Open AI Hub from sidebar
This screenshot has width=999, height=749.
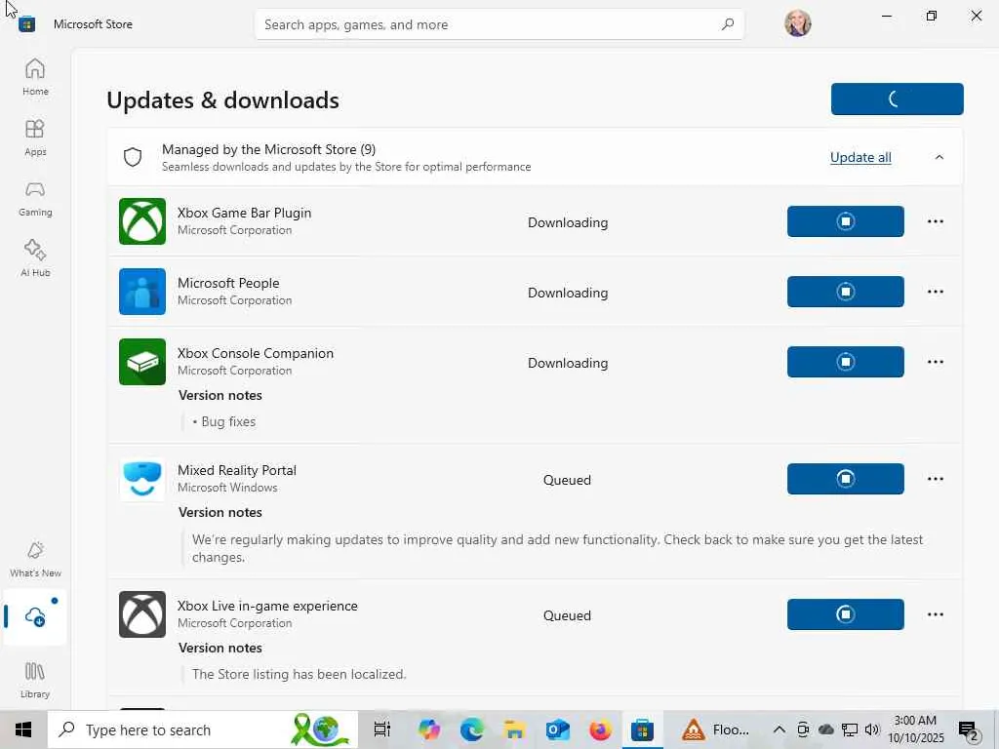pyautogui.click(x=35, y=258)
